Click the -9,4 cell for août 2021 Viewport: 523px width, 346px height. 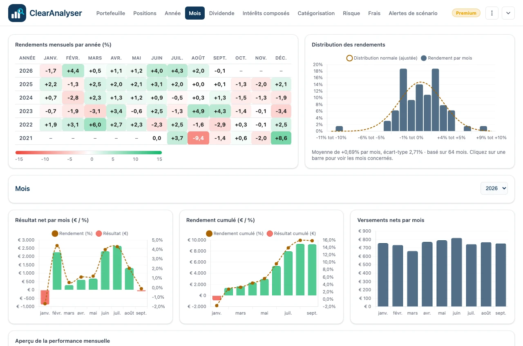(198, 138)
